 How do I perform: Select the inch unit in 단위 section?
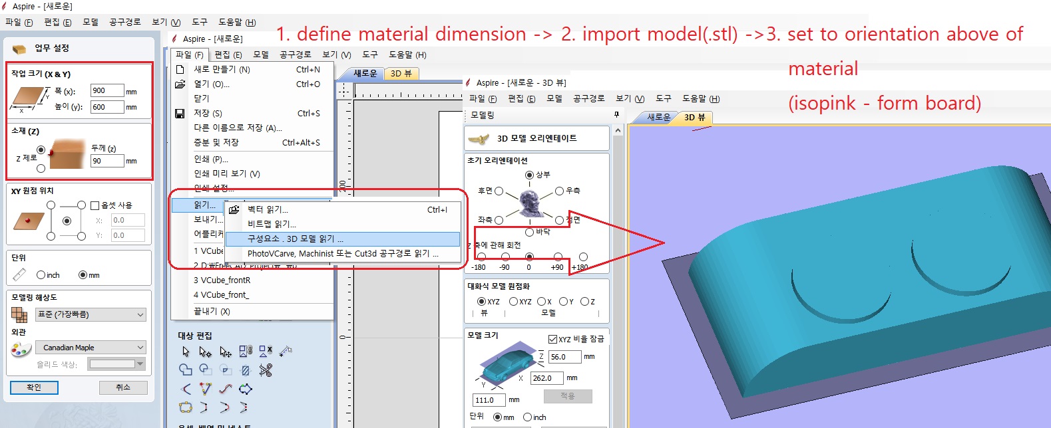[x=41, y=275]
